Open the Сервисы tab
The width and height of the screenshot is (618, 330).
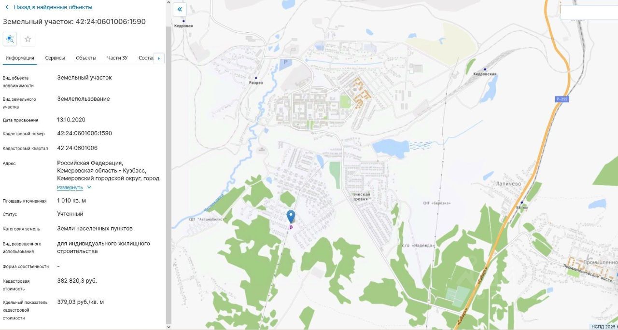55,58
